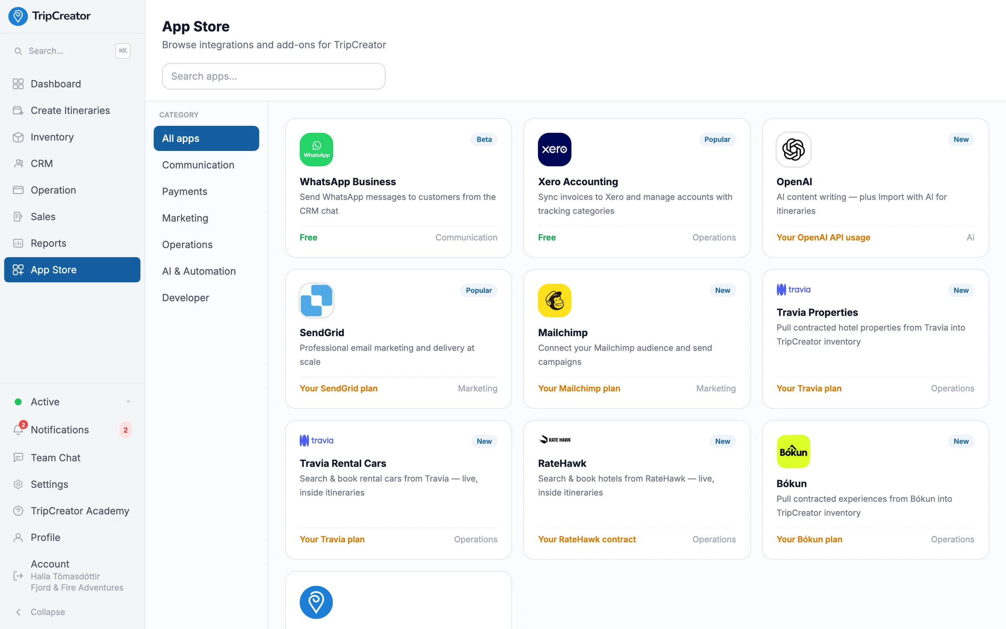Click the Operation sidebar icon
Viewport: 1006px width, 629px height.
(18, 190)
